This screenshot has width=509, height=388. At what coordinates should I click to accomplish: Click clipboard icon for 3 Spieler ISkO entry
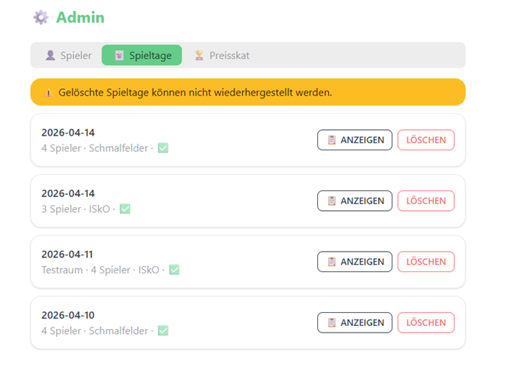(x=332, y=201)
